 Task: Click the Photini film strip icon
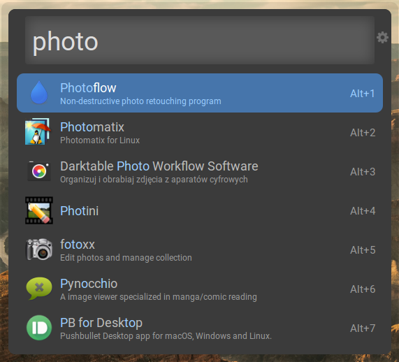[39, 210]
